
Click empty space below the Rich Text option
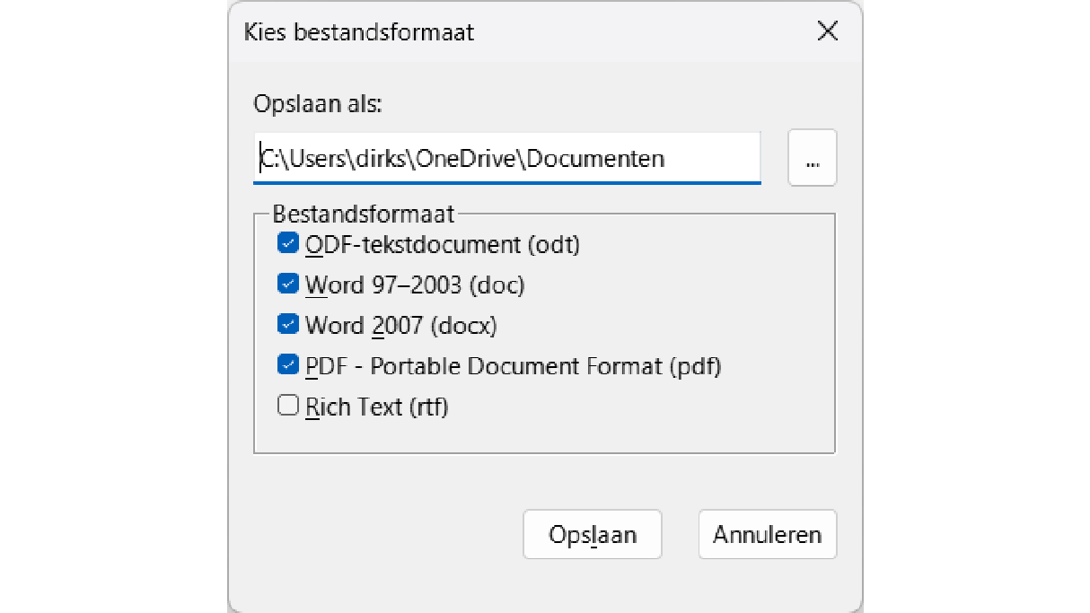(539, 435)
